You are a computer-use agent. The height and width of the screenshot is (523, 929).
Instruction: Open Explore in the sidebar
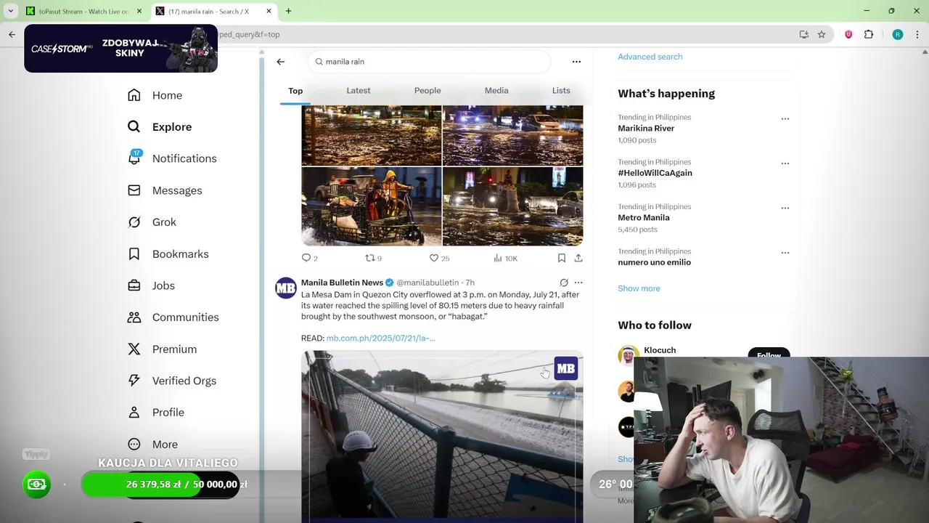(160, 127)
